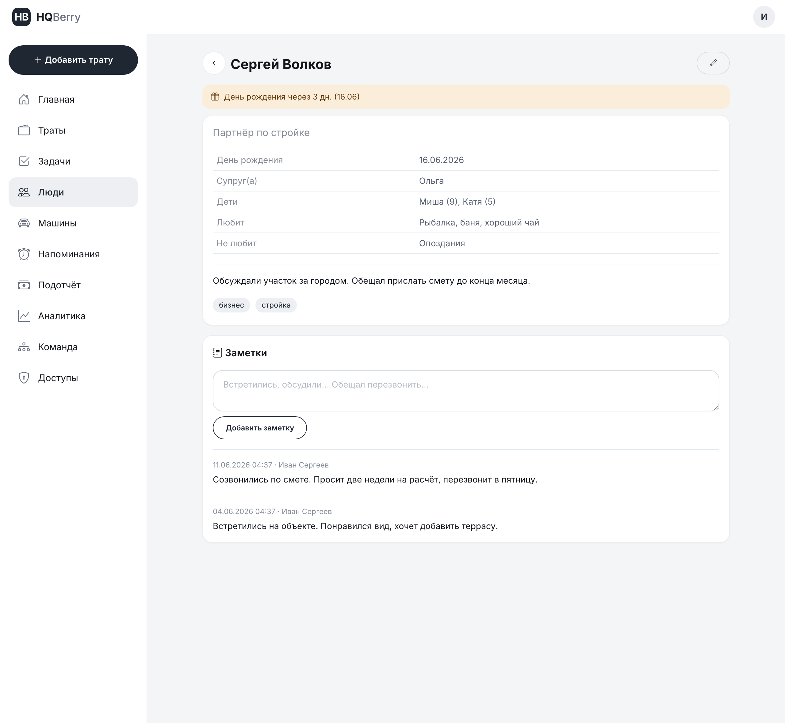Click Добавить заметку button

coord(260,428)
